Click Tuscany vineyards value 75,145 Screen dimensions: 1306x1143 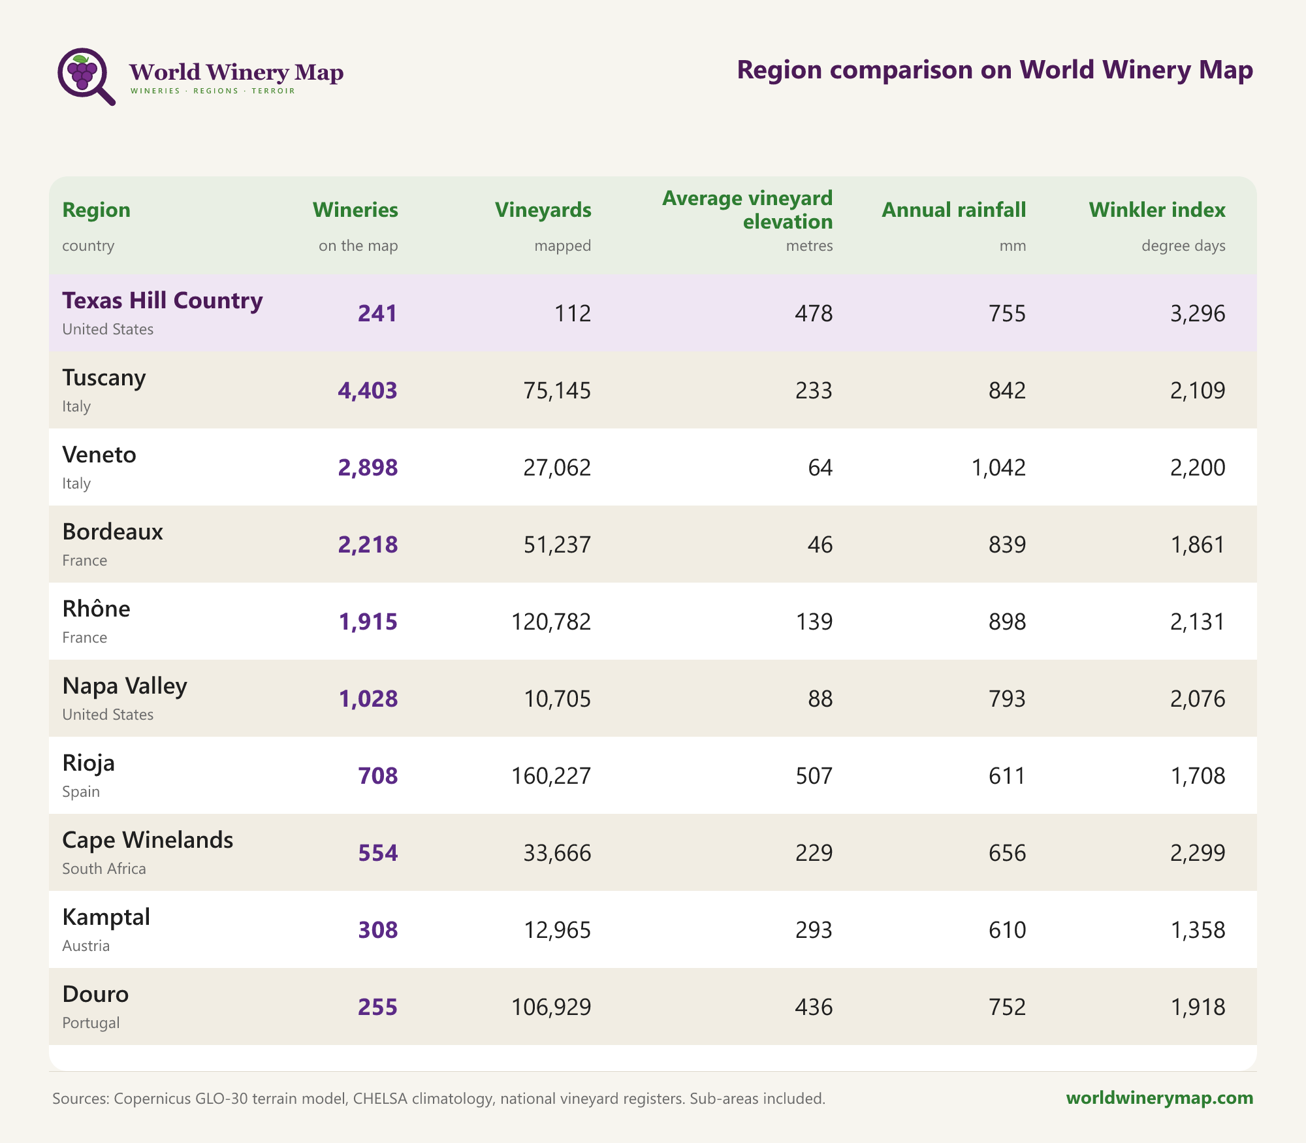(557, 391)
